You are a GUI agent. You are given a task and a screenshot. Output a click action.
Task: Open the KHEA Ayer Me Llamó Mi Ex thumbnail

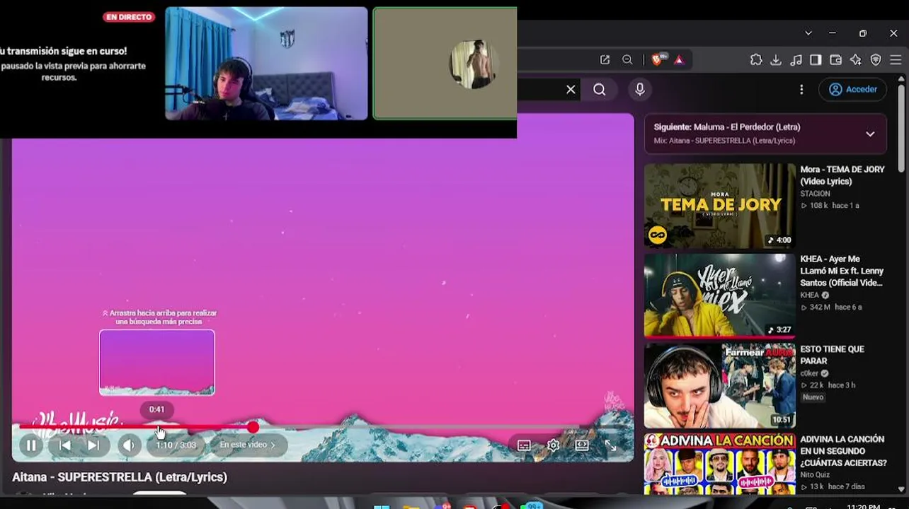(x=720, y=296)
